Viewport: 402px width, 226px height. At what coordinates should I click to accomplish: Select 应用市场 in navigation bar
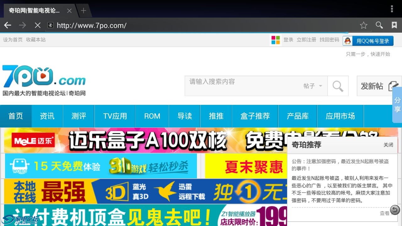[x=340, y=116]
